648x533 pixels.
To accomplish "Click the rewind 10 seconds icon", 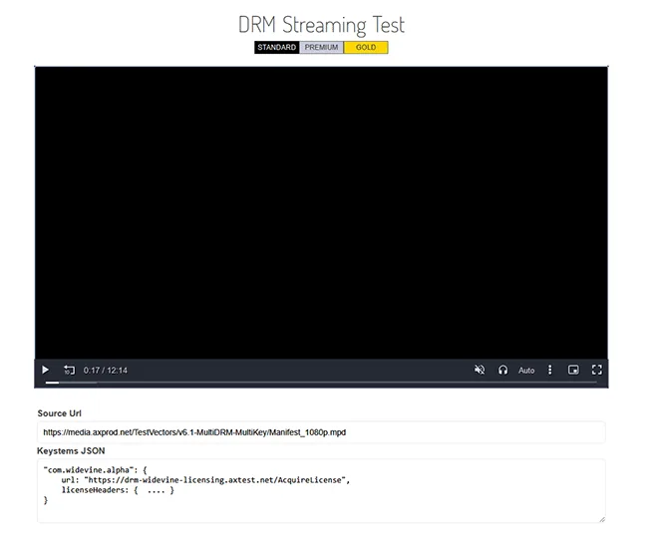I will [69, 370].
